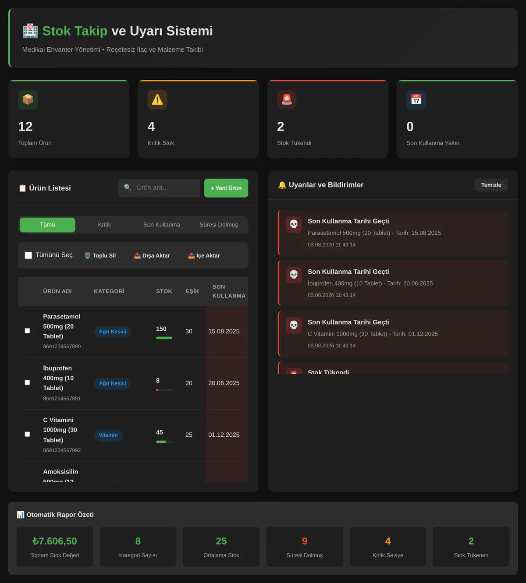Click the magnifier icon in the search box
Image resolution: width=526 pixels, height=583 pixels.
tap(128, 187)
